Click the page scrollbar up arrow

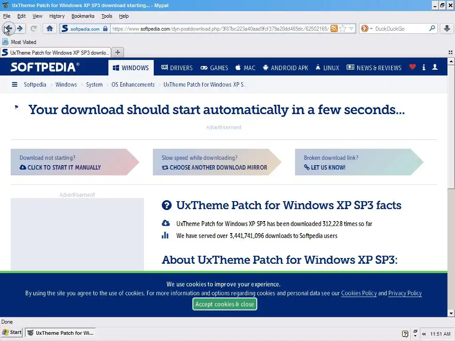451,61
